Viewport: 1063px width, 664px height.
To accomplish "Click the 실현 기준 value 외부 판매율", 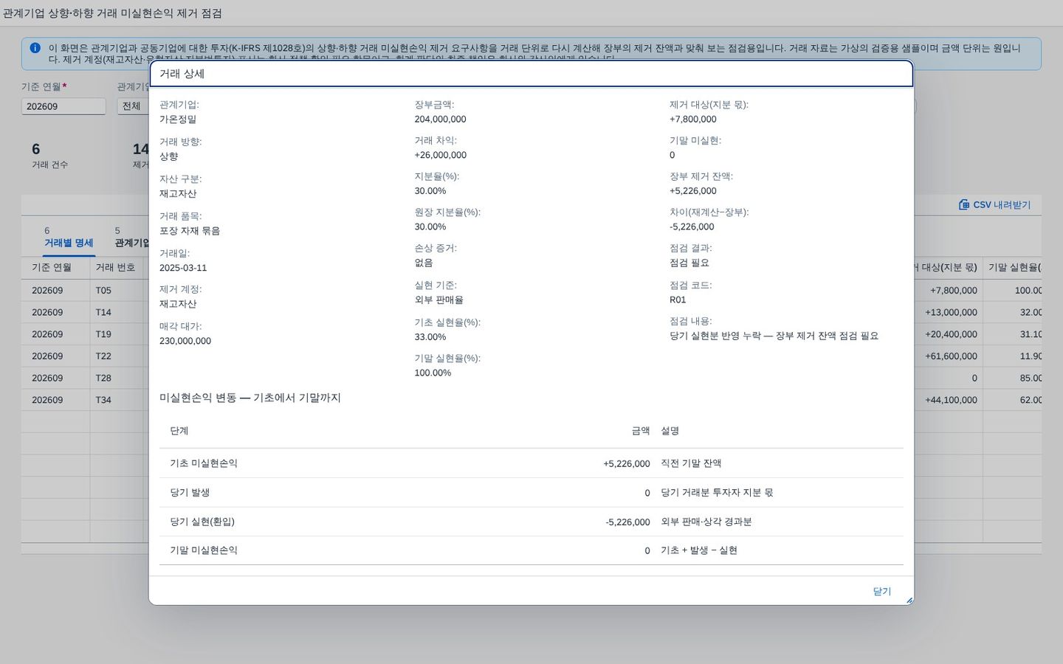I will [439, 300].
